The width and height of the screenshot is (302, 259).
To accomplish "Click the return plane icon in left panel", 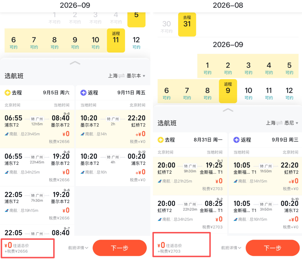I will 83,93.
